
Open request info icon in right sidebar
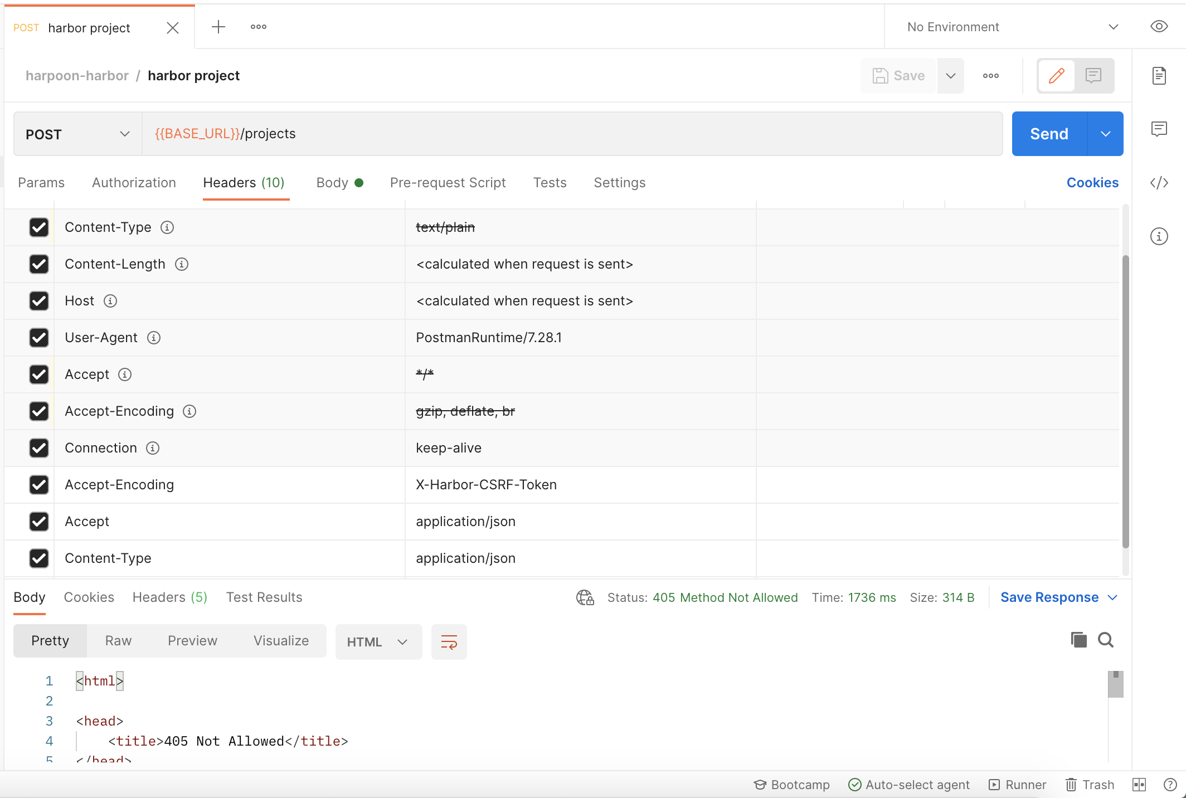tap(1159, 236)
